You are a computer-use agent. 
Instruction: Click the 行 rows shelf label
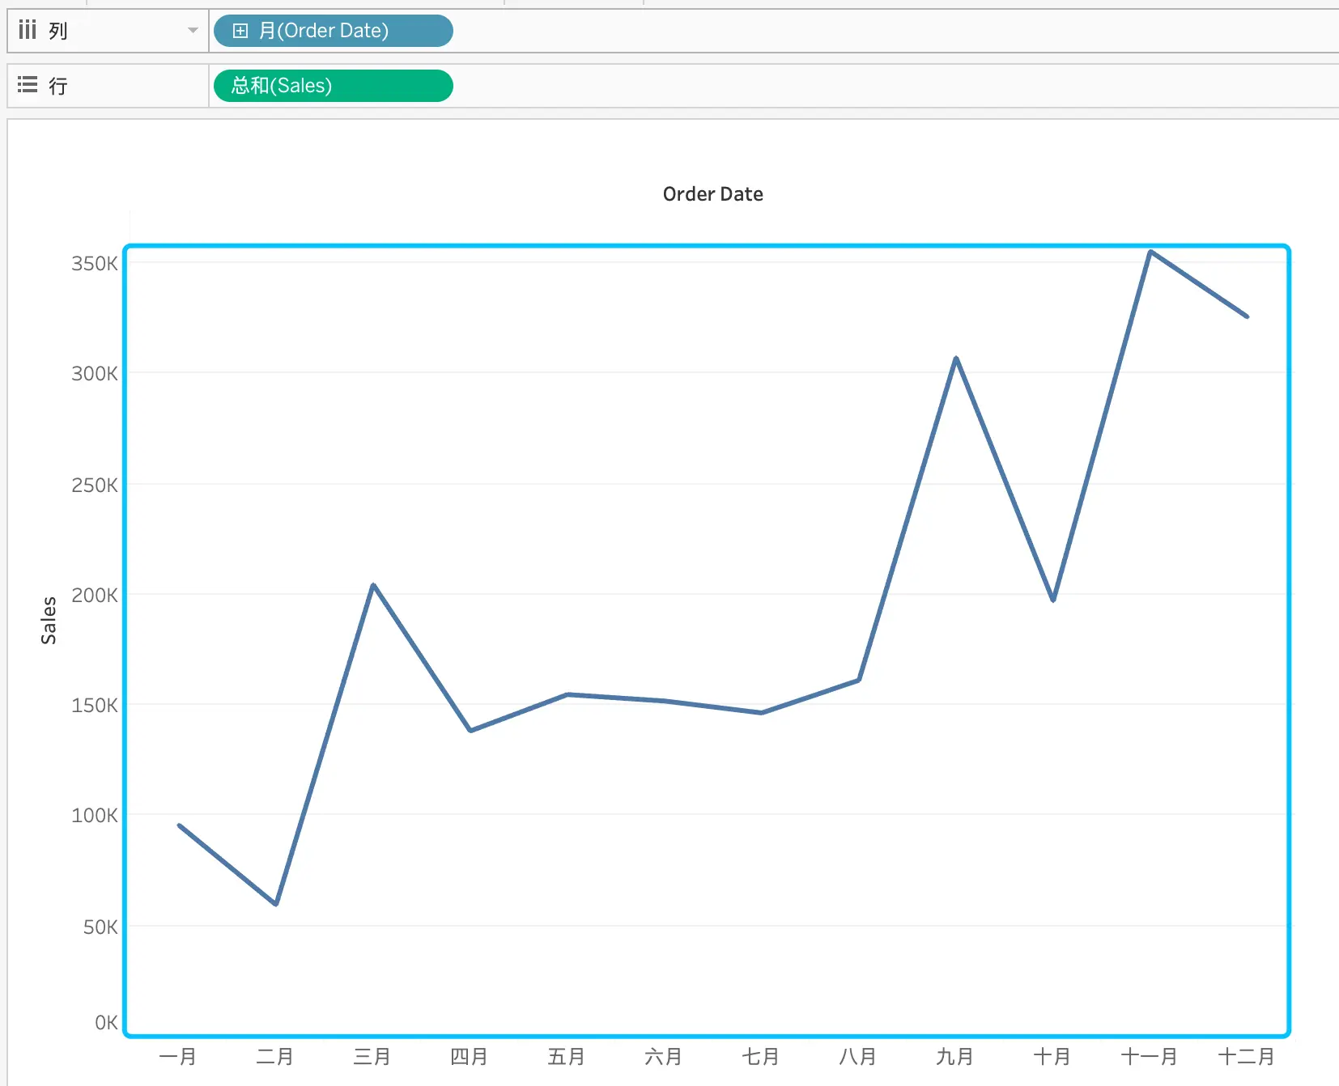tap(58, 86)
